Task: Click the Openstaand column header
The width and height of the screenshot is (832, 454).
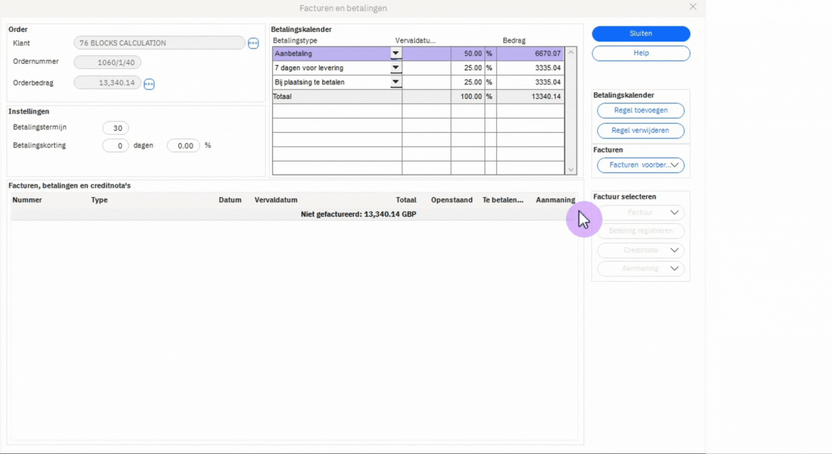Action: pyautogui.click(x=451, y=200)
